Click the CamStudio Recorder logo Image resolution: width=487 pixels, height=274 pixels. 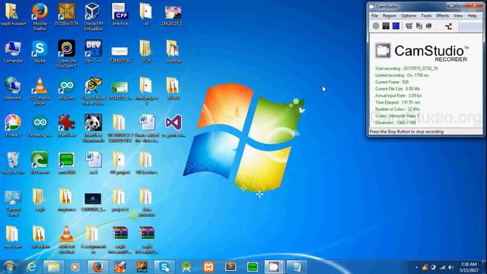pos(422,52)
